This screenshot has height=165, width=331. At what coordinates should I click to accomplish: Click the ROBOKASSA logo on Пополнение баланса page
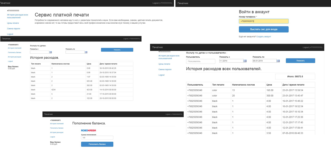pyautogui.click(x=89, y=130)
